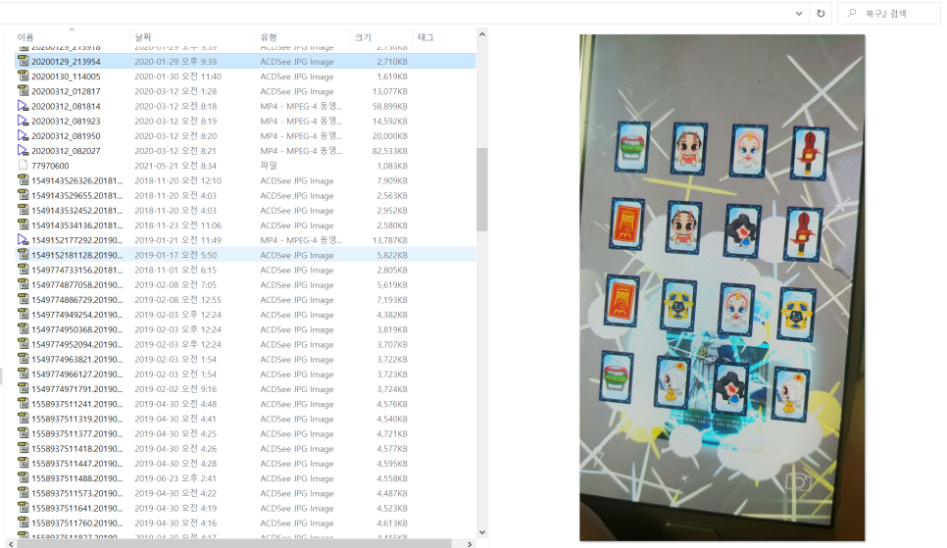Select the file name 1549143529655.20181...
This screenshot has width=947, height=548.
tap(76, 195)
